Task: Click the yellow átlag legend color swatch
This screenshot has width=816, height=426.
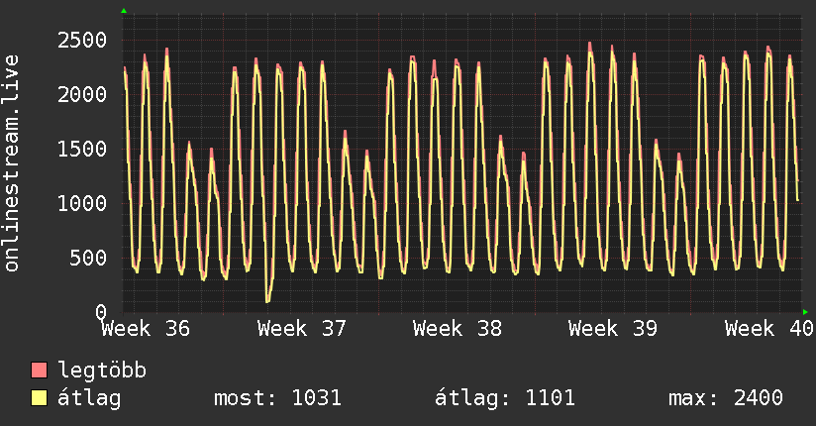Action: pyautogui.click(x=39, y=397)
